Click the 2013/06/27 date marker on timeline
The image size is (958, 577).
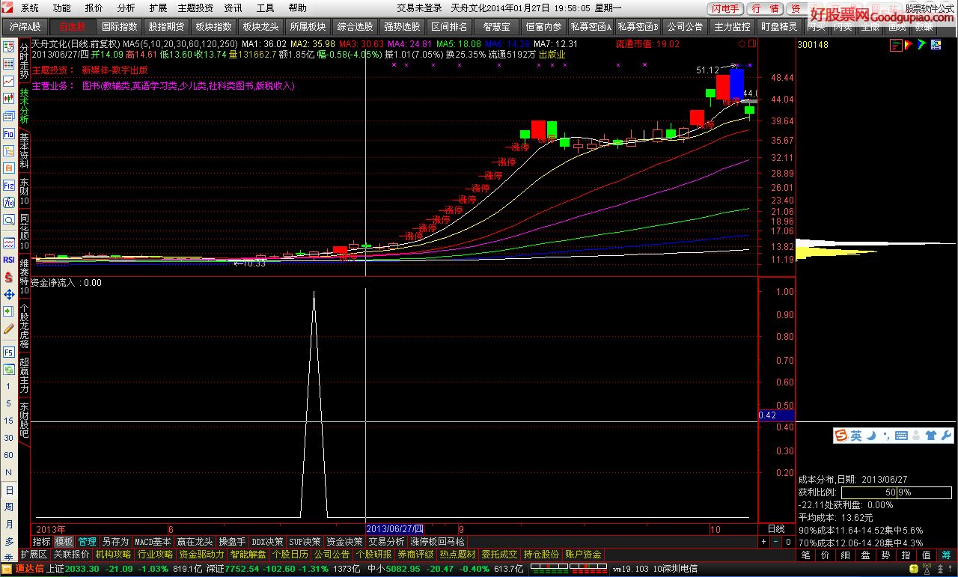pos(395,528)
